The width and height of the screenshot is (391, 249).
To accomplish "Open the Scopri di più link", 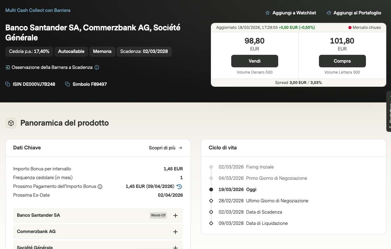I will click(165, 148).
